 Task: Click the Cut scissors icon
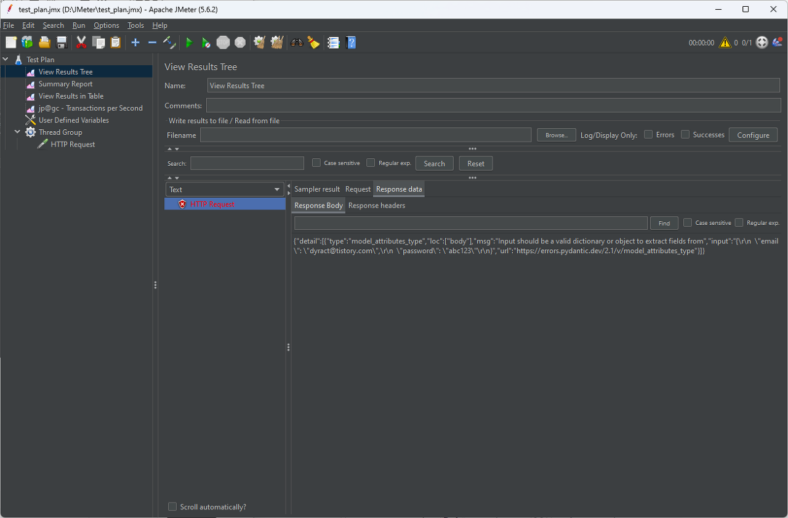tap(81, 42)
